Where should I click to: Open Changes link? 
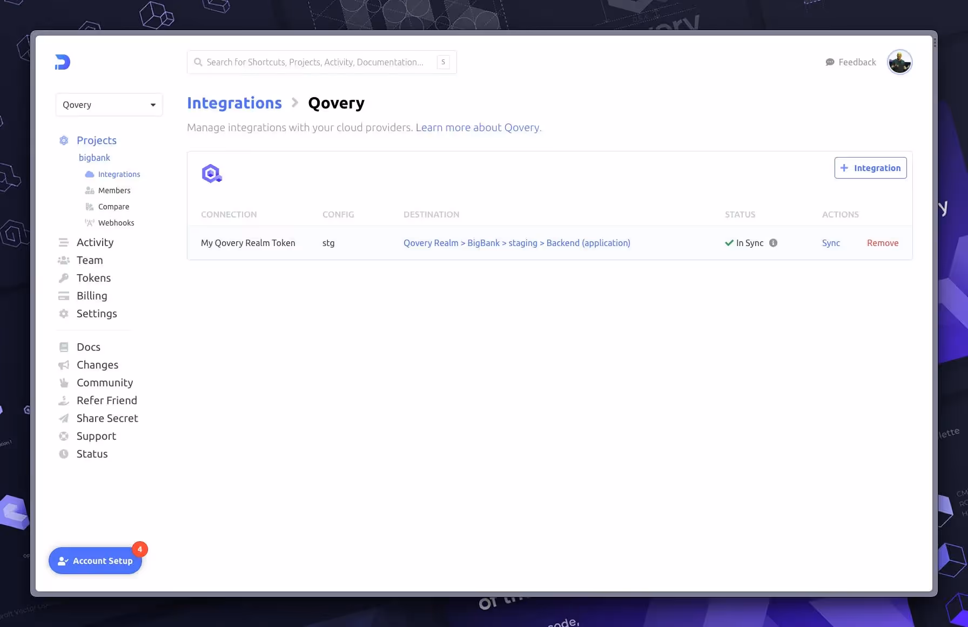click(x=97, y=365)
